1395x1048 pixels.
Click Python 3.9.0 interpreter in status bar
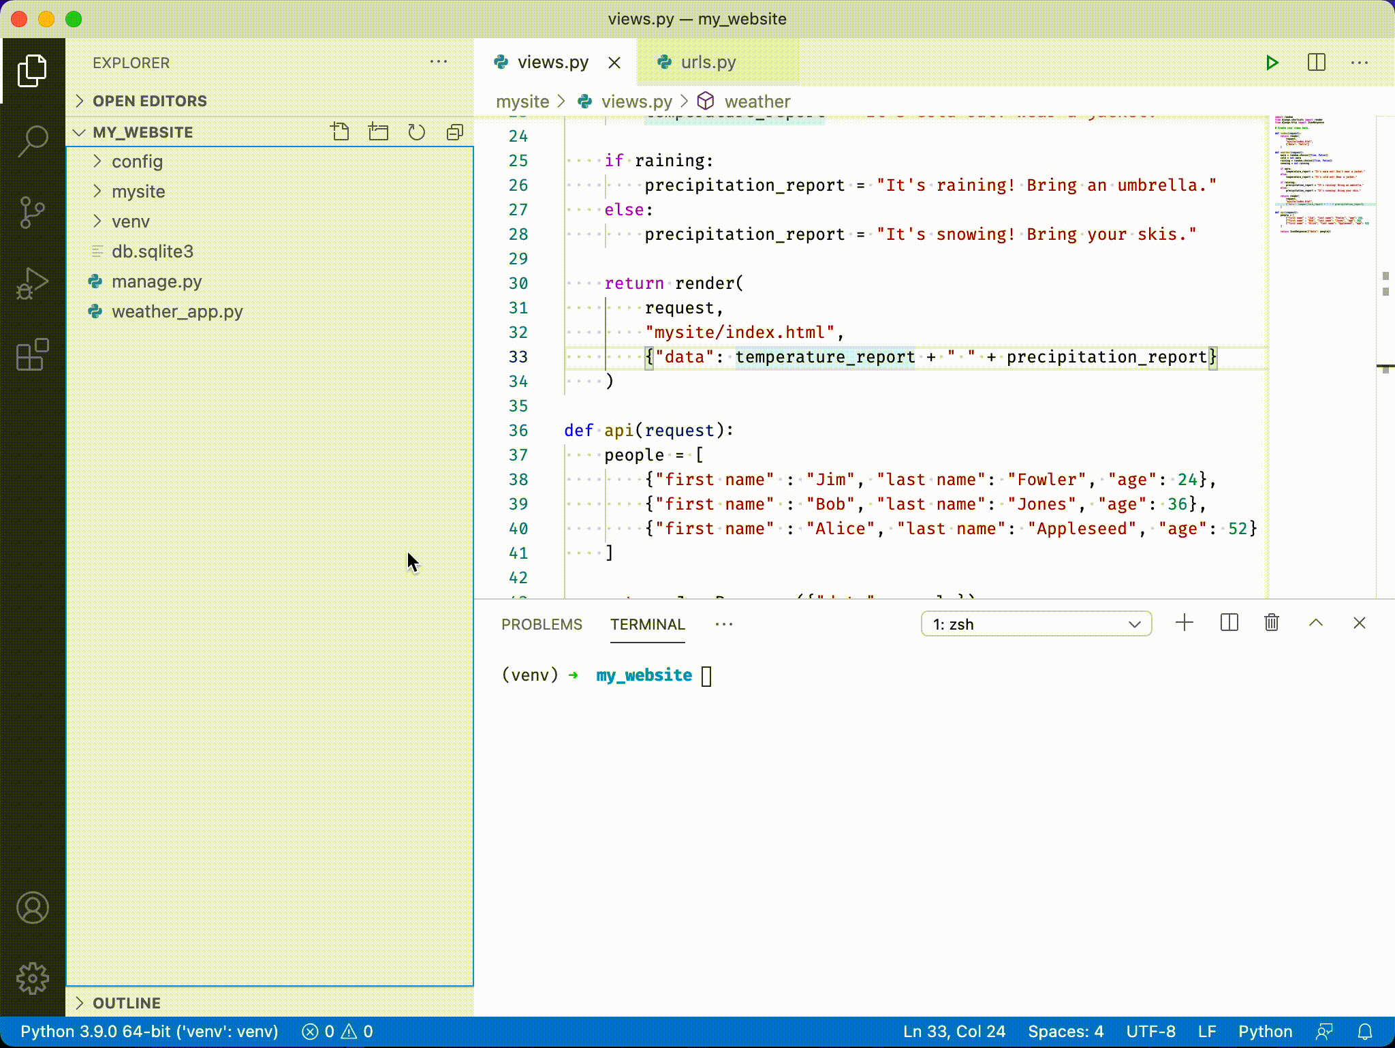[149, 1032]
